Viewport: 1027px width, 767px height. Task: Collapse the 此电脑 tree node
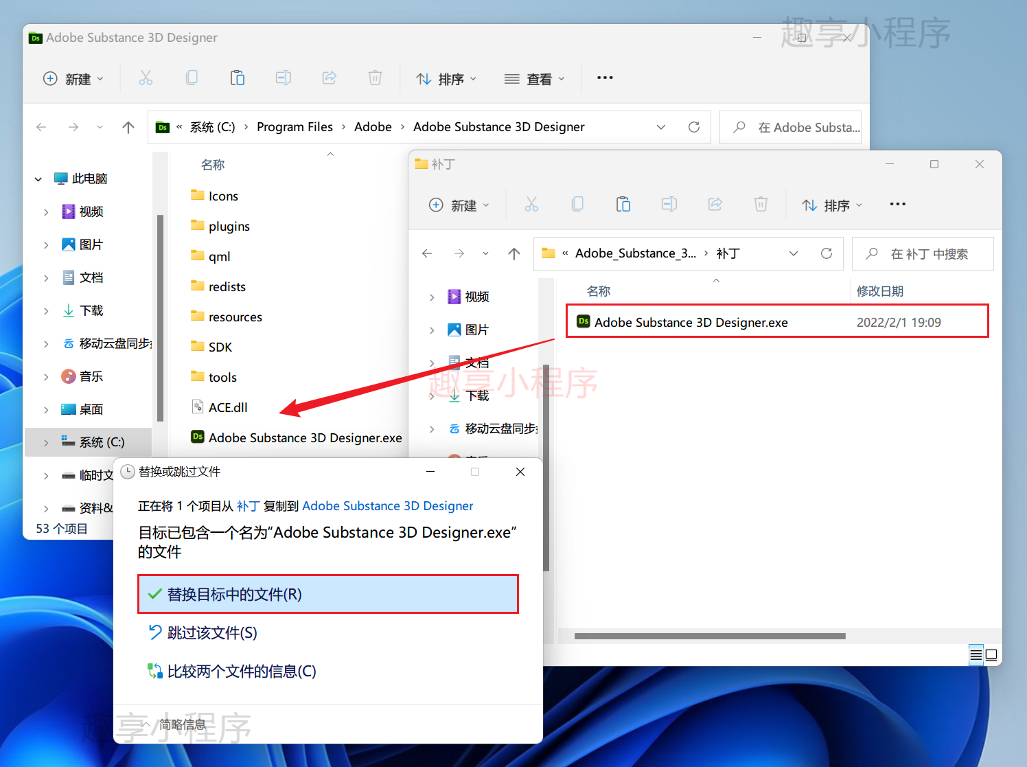(38, 179)
